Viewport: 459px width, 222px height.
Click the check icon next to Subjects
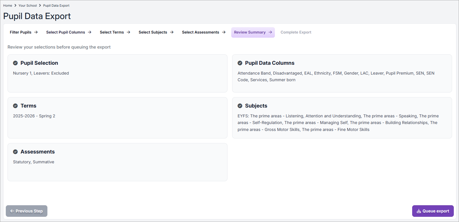[240, 106]
